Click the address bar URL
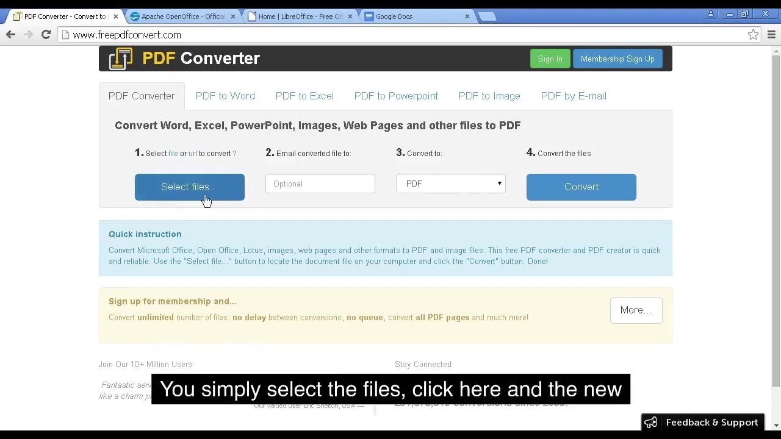The image size is (781, 439). pyautogui.click(x=127, y=35)
